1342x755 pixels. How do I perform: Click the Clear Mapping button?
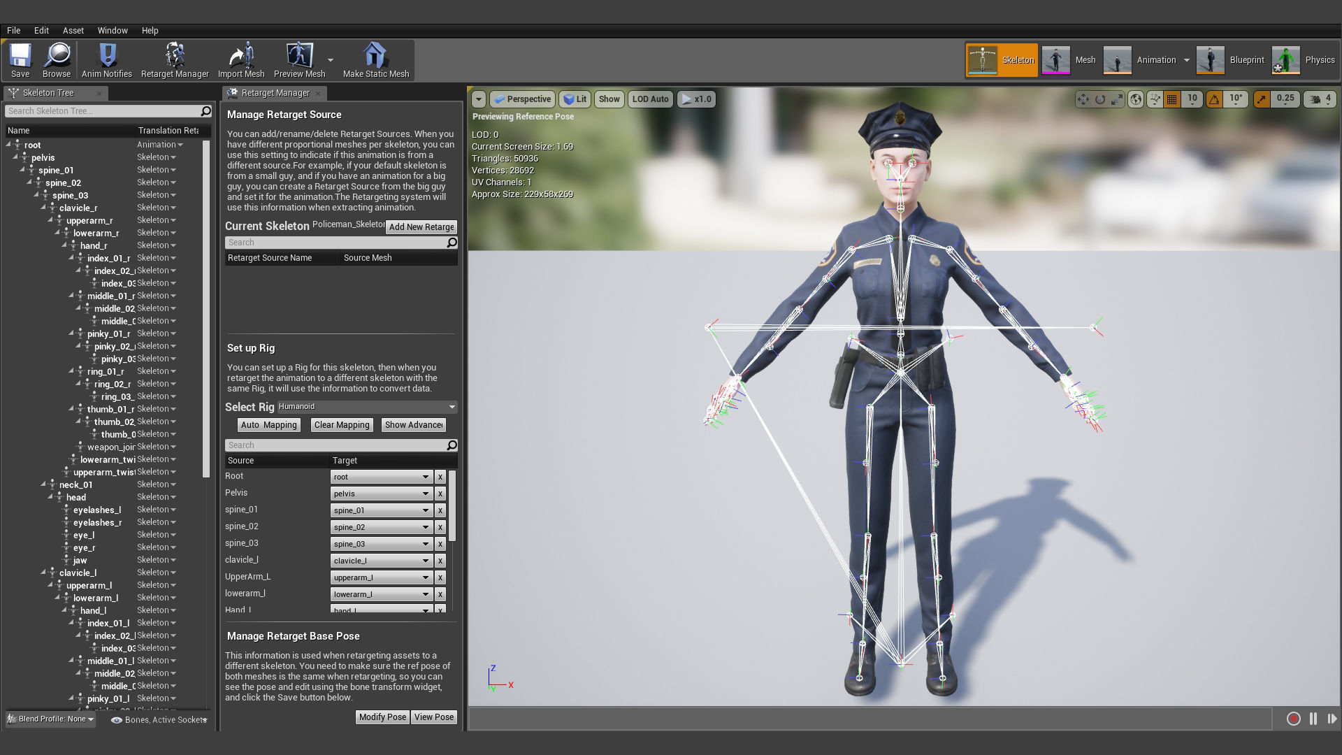(342, 425)
